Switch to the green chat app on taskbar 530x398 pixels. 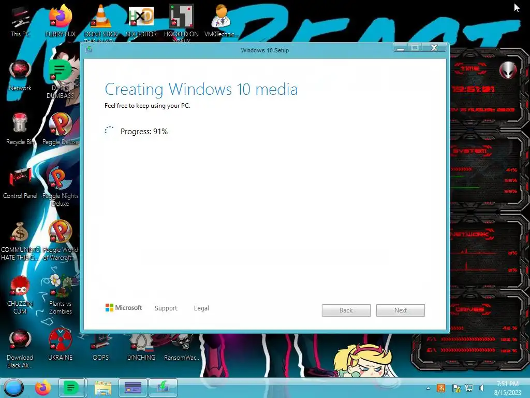71,388
